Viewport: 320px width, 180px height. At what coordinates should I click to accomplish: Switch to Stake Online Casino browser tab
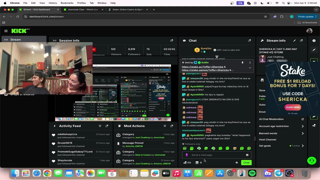[x=128, y=9]
